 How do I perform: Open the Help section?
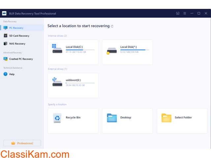[x=22, y=74]
